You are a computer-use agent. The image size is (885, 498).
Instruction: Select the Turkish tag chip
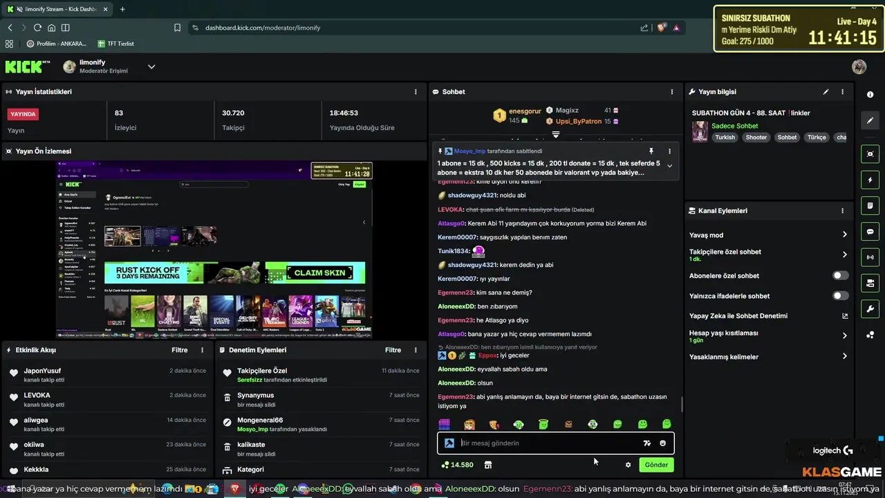725,137
